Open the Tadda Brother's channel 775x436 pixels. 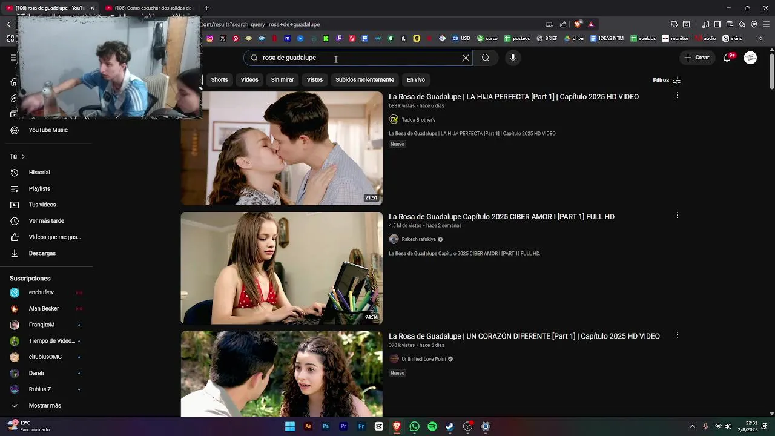418,120
